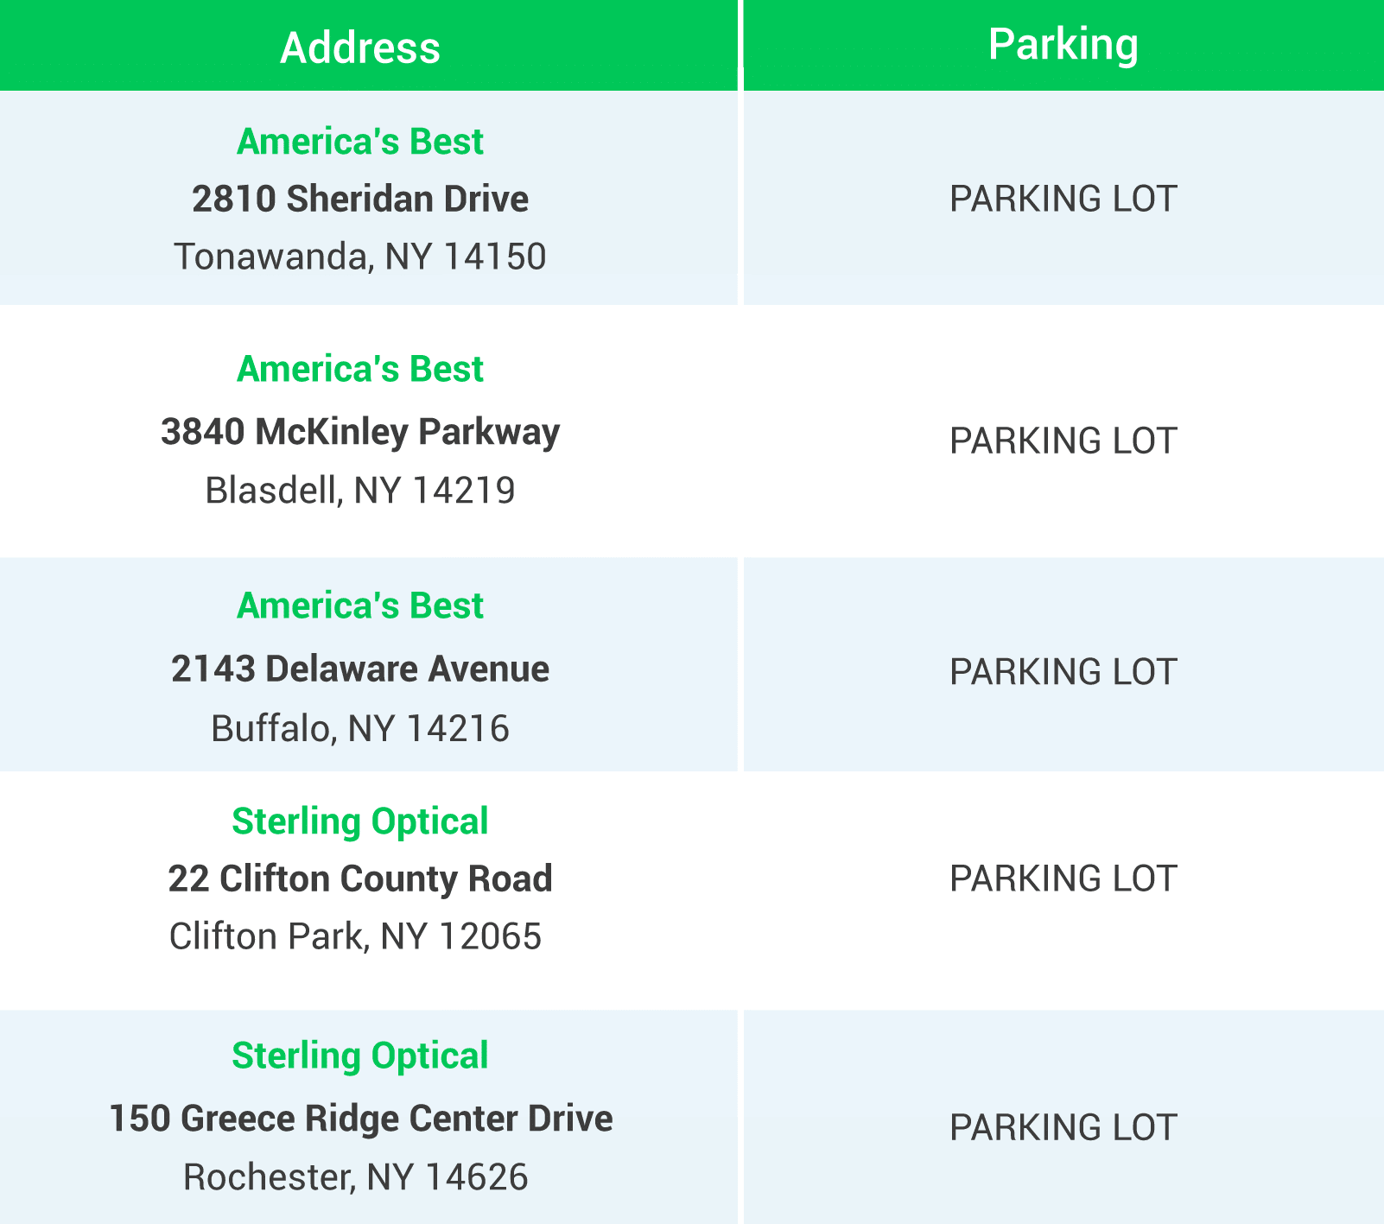Open the first America's Best link

[x=360, y=142]
